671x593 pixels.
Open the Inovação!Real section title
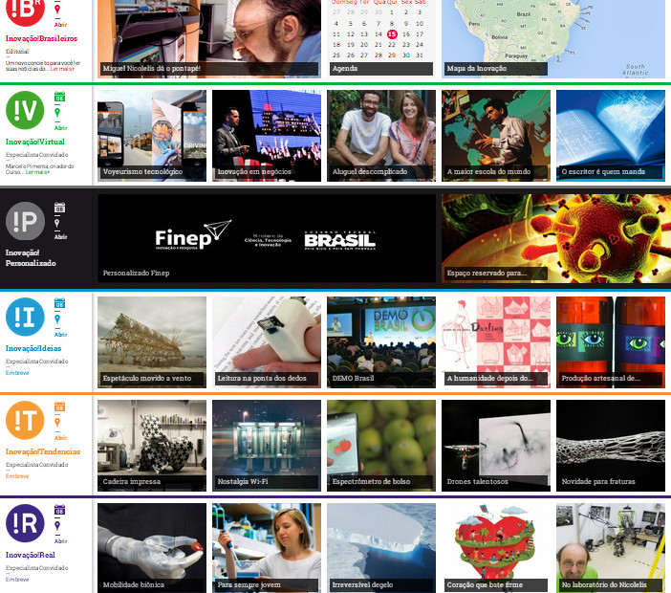[x=30, y=555]
